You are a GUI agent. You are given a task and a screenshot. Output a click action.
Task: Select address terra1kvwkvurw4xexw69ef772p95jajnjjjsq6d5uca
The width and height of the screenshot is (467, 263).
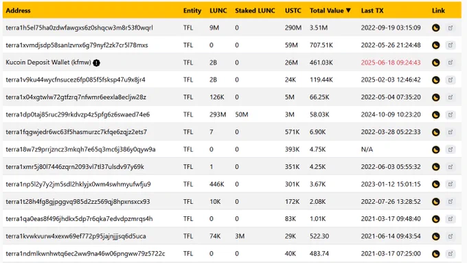click(76, 236)
